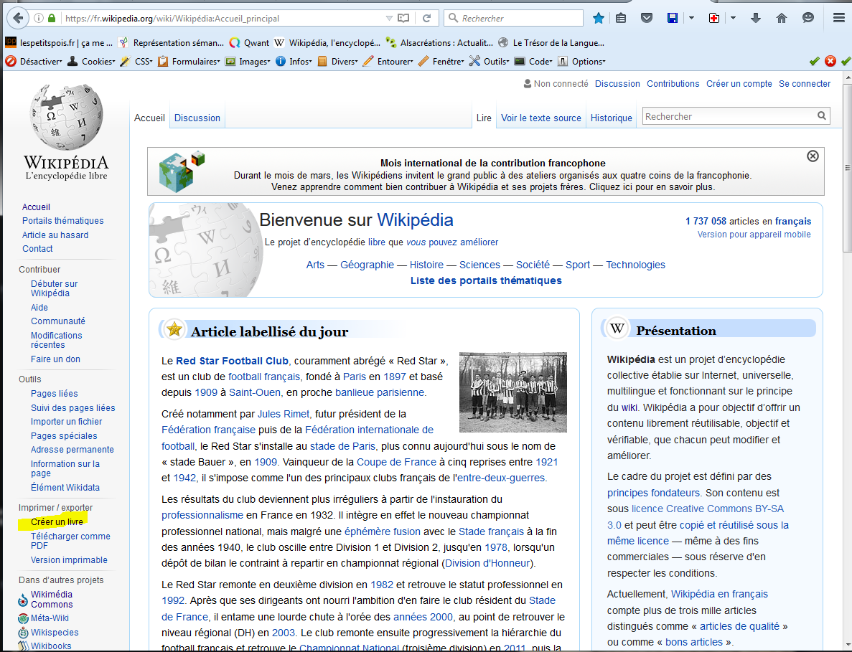Toggle reader view icon in address bar

[x=404, y=18]
